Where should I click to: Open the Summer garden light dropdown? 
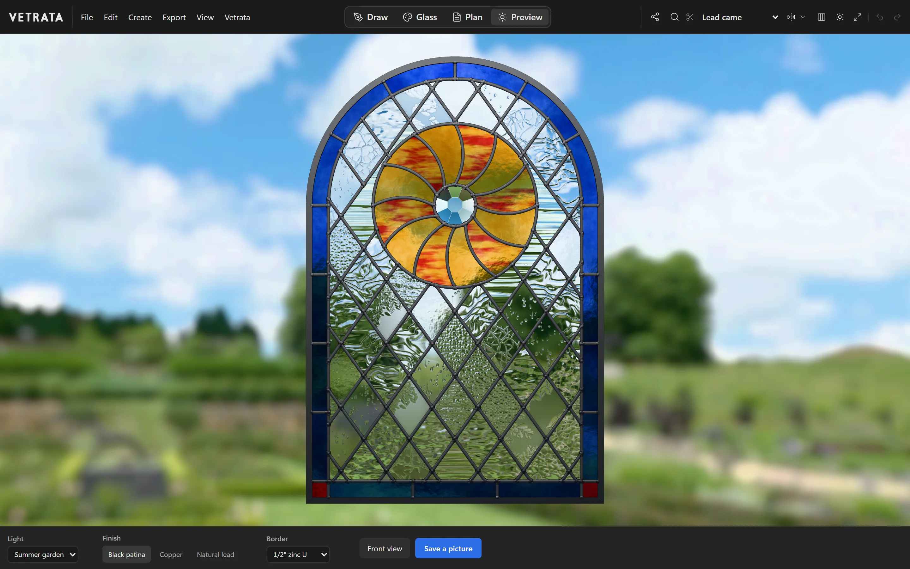coord(43,554)
